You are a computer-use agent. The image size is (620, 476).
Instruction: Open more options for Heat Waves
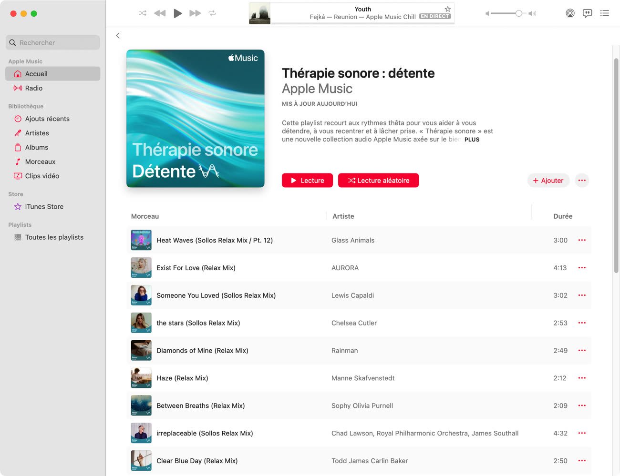click(x=582, y=240)
